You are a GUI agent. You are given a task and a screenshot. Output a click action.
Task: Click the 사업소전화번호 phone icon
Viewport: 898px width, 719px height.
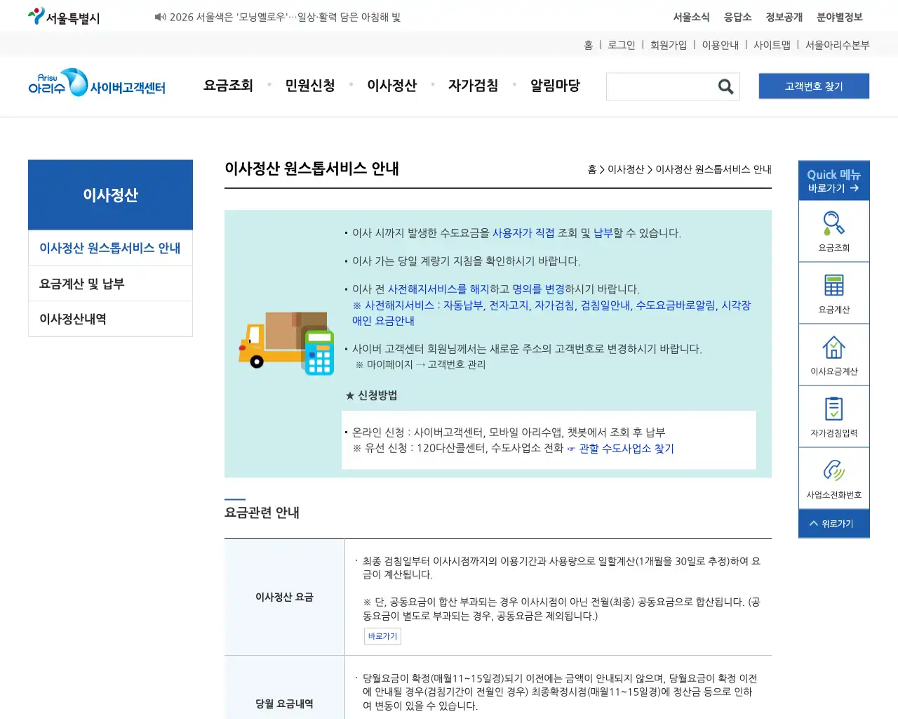coord(833,472)
